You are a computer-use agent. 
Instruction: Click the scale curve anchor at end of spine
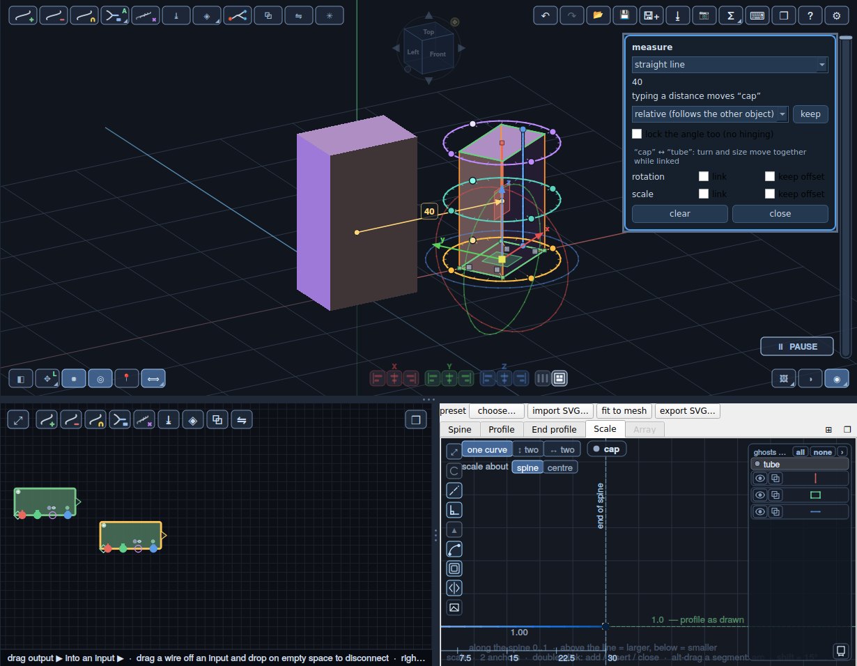[605, 626]
